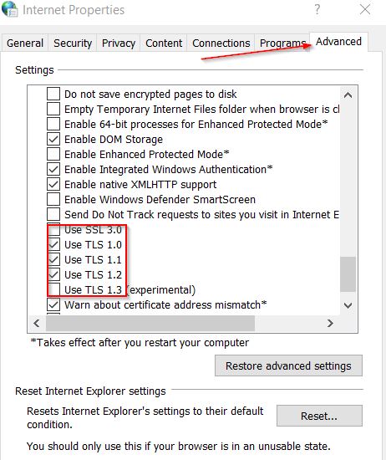
Task: Click the horizontal scroll left arrow
Action: click(x=37, y=324)
